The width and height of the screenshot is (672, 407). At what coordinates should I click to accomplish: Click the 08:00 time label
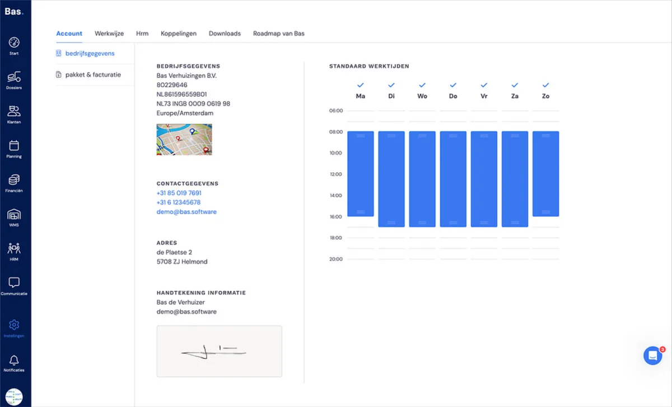336,132
